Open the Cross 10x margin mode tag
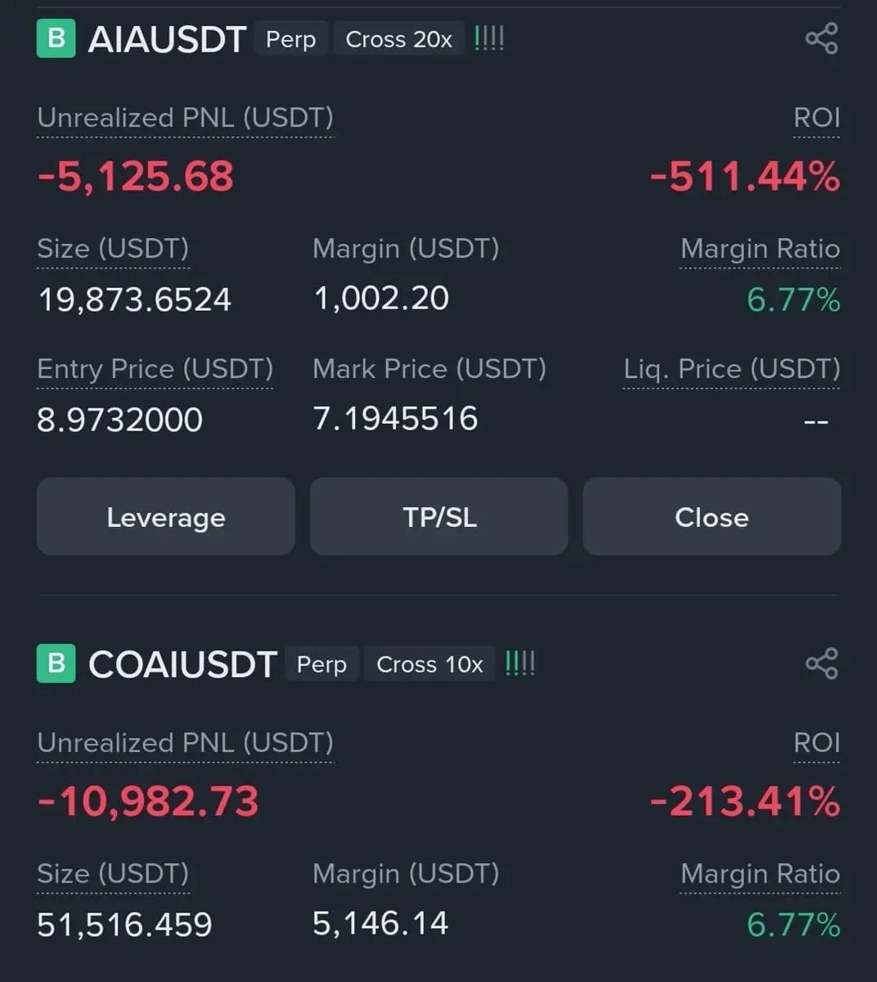This screenshot has width=877, height=982. (430, 664)
